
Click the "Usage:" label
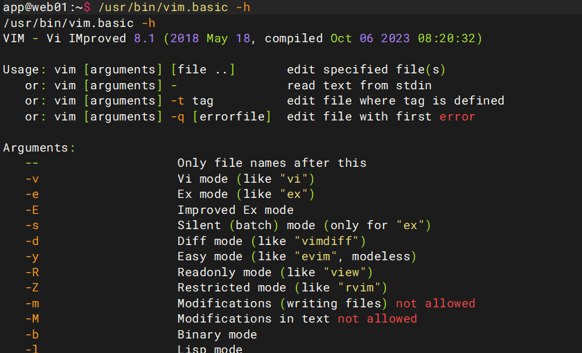point(25,70)
